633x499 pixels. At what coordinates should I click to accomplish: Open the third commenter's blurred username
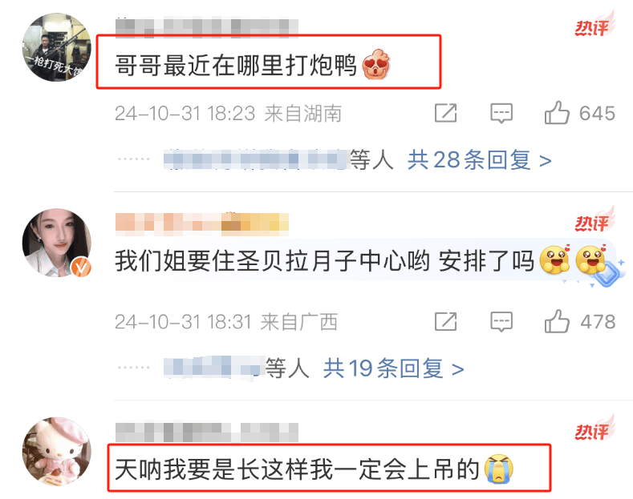click(x=207, y=432)
